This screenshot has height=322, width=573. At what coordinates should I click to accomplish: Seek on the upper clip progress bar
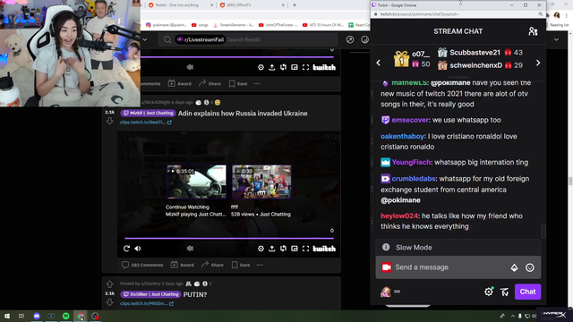[x=236, y=57]
